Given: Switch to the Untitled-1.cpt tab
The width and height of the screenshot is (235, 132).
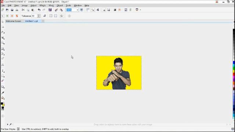Looking at the screenshot, I should [x=32, y=21].
